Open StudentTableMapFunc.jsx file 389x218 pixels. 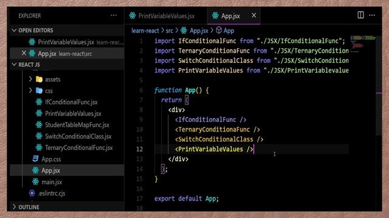tap(77, 125)
